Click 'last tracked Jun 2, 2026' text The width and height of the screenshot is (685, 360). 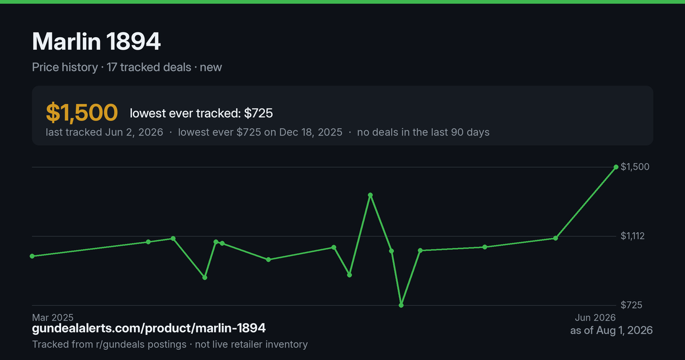104,132
